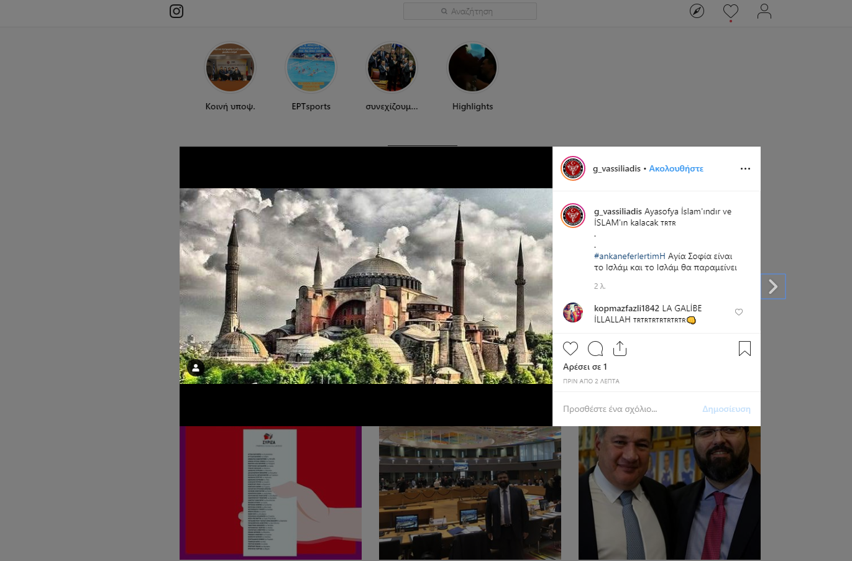Click the Ακολουθήστε follow link

click(x=676, y=168)
